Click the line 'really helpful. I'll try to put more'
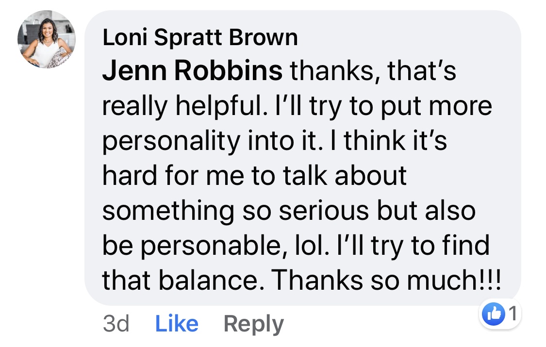This screenshot has height=347, width=546. coord(297,106)
